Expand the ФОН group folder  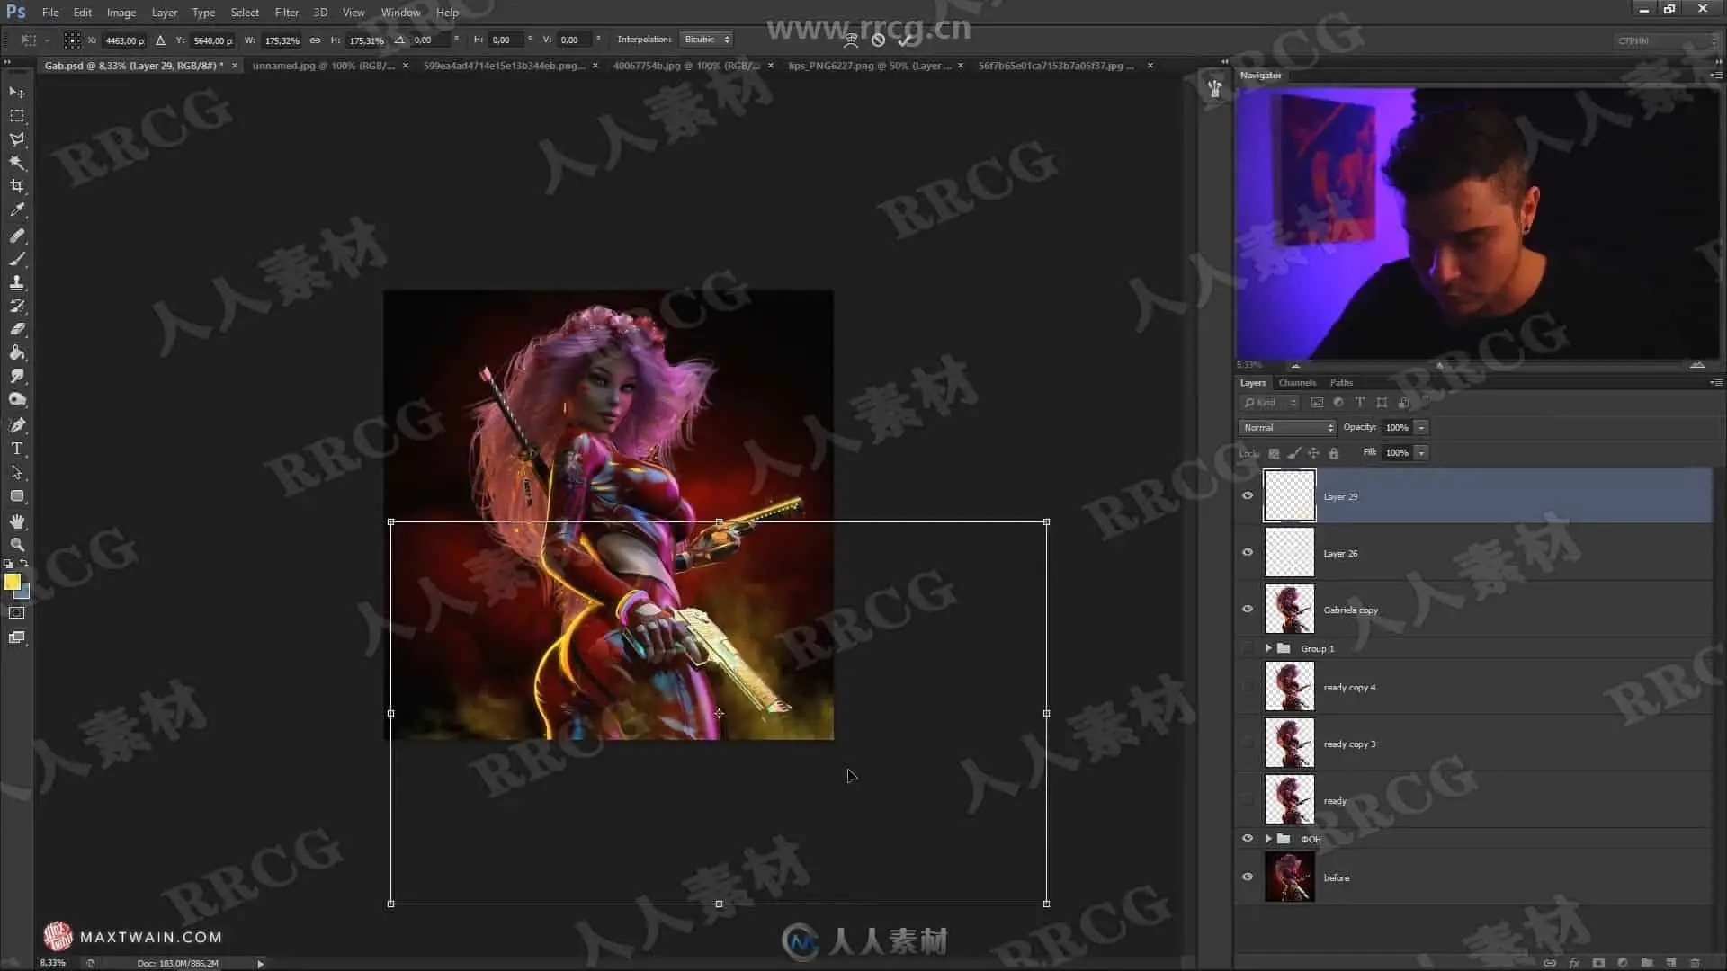point(1269,839)
